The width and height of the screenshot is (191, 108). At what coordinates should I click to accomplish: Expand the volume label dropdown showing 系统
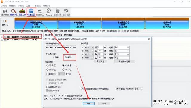[122, 47]
